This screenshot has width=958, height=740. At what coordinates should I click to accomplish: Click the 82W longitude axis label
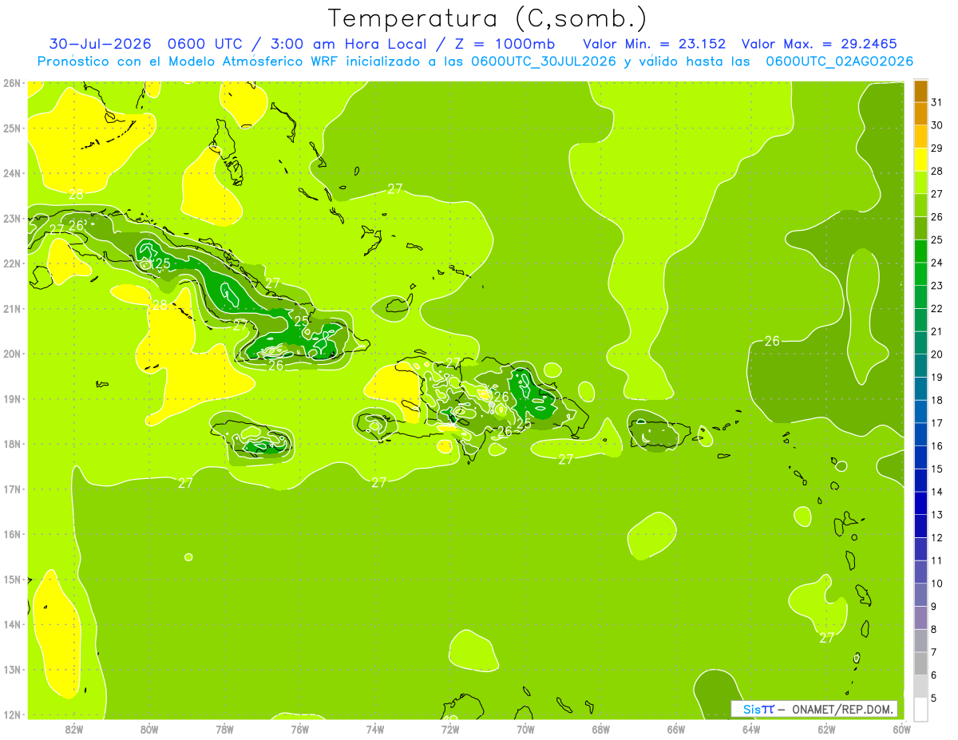[x=74, y=729]
